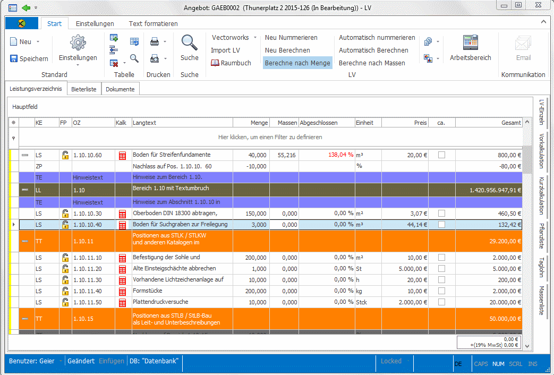Click the lock icon in row 1.10.10.30
This screenshot has height=375, width=554.
click(65, 214)
